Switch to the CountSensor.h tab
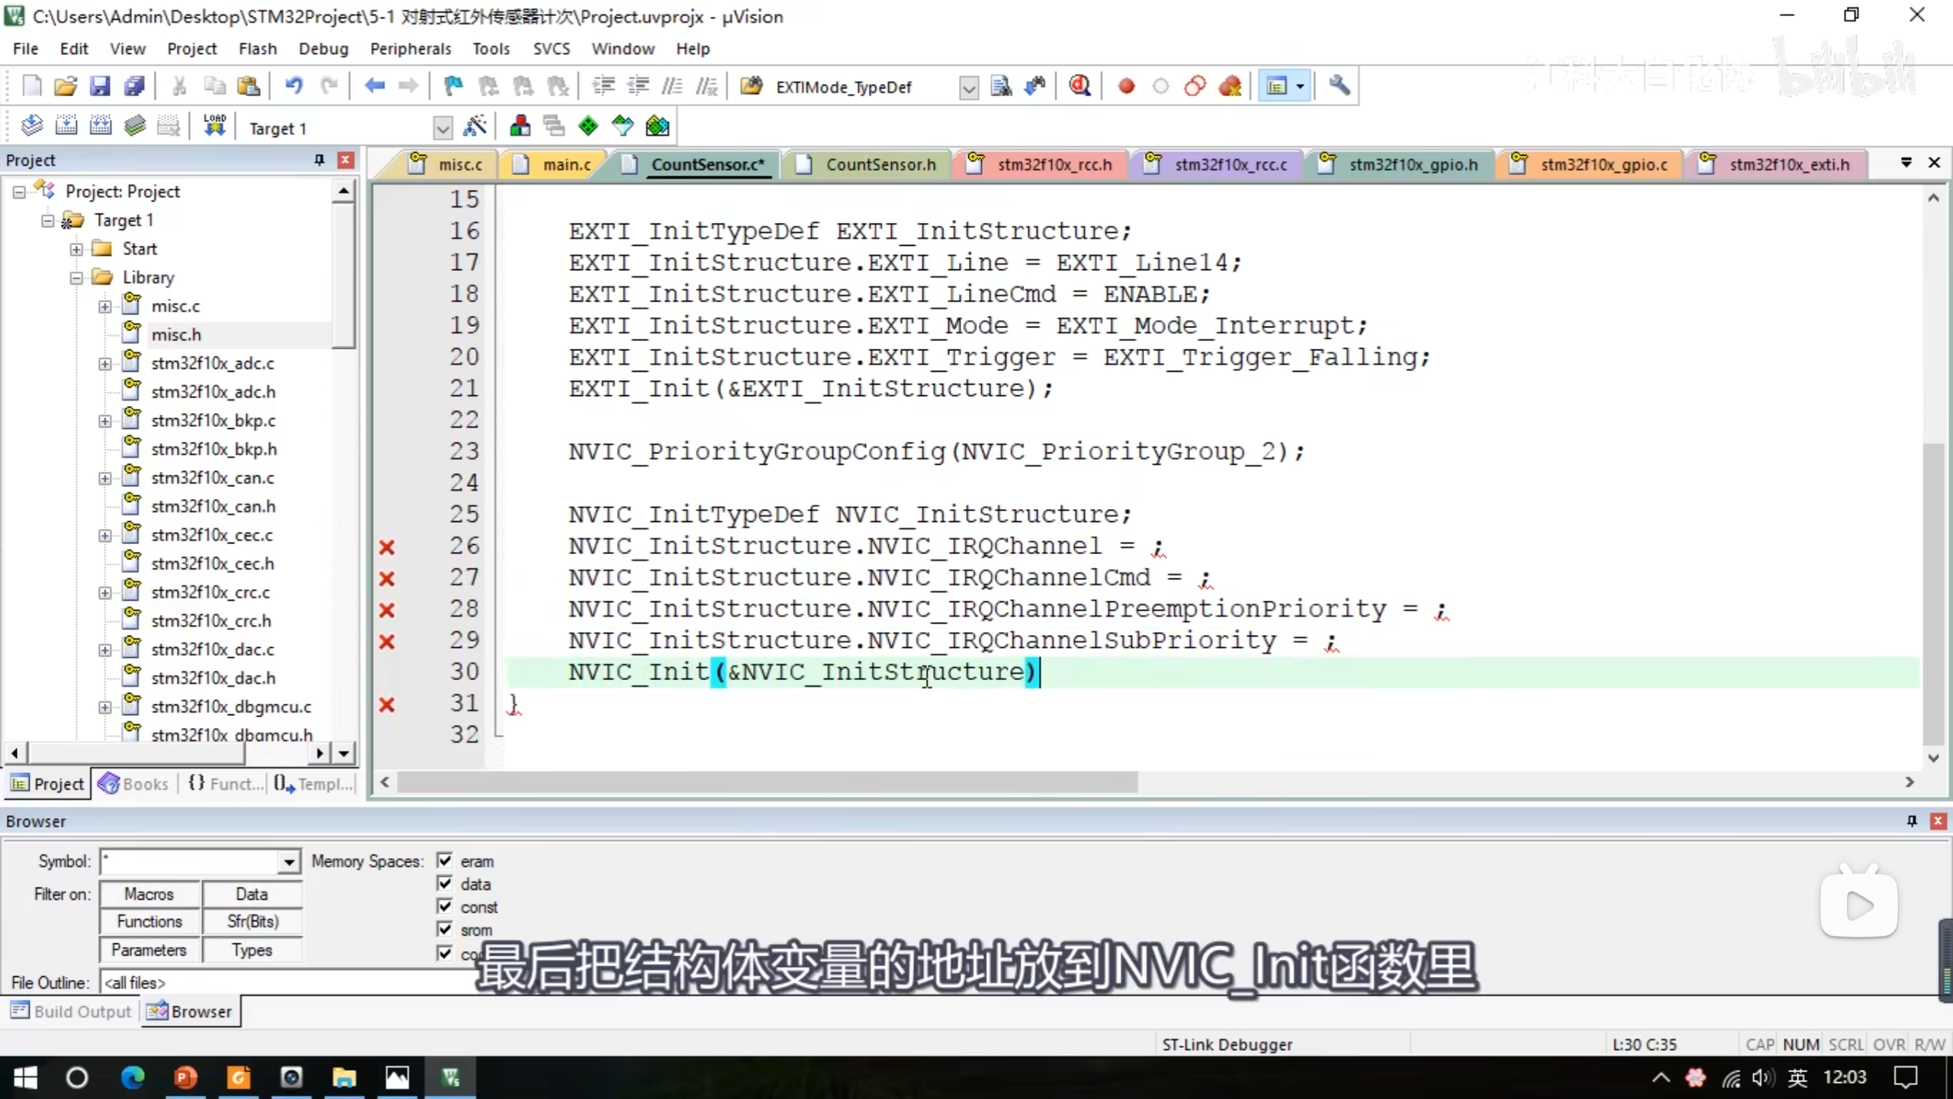1953x1099 pixels. [880, 165]
